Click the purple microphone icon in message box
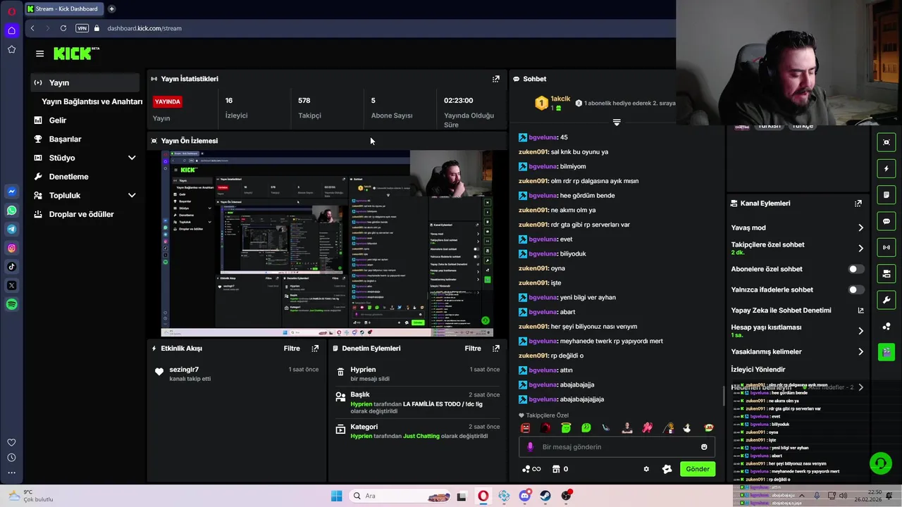Screen dimensions: 902x507 (531, 447)
